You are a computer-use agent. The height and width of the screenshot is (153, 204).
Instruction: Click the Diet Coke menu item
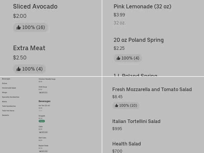click(x=42, y=137)
